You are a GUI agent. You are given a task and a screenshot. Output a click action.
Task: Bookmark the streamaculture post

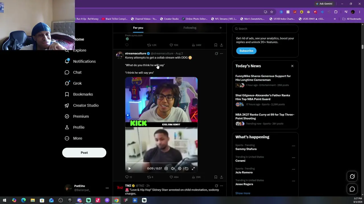point(216,177)
